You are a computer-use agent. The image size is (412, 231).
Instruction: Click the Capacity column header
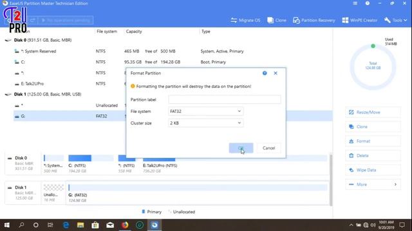(134, 31)
